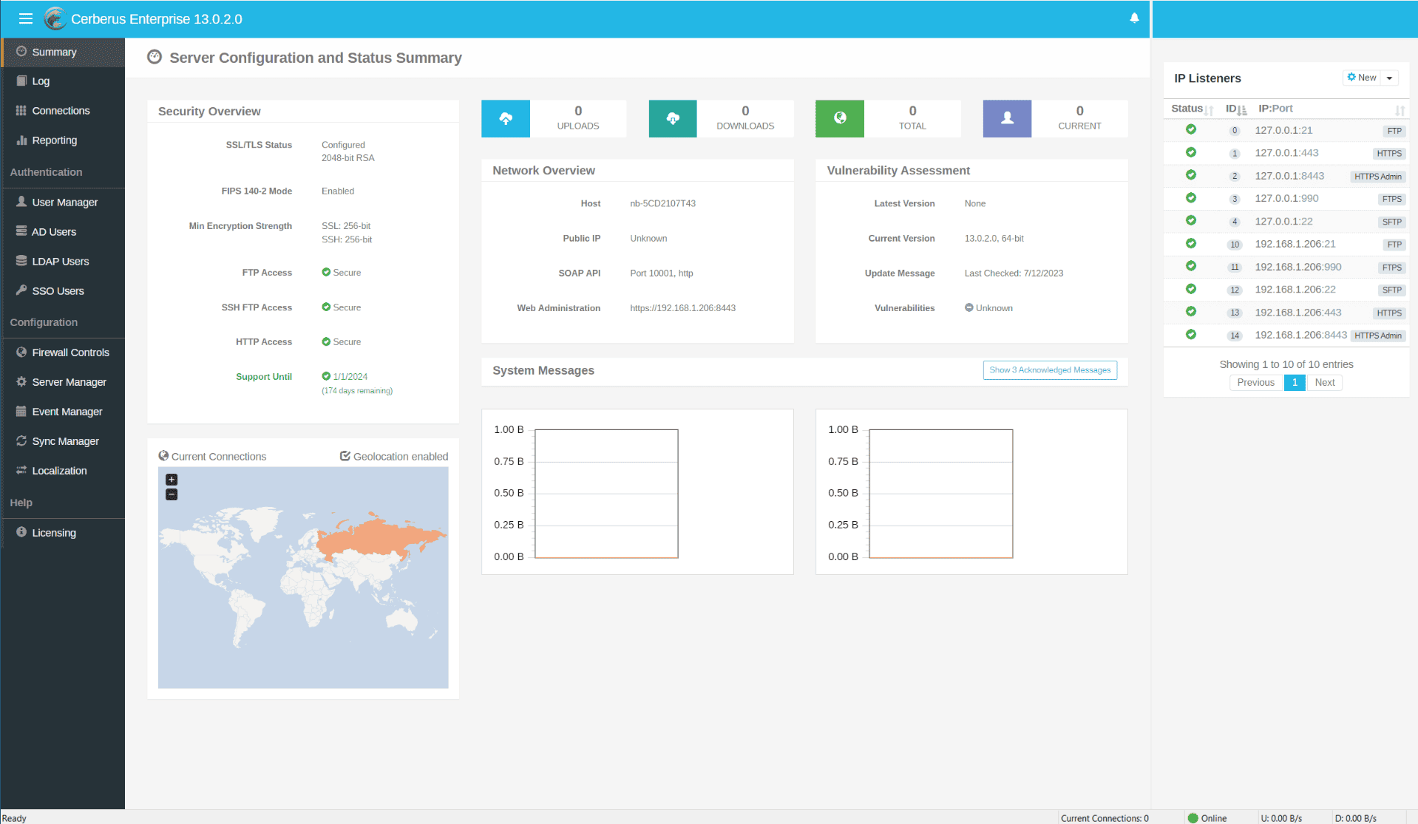Click the notification bell icon
Screen dimensions: 1418x824
(x=1133, y=18)
